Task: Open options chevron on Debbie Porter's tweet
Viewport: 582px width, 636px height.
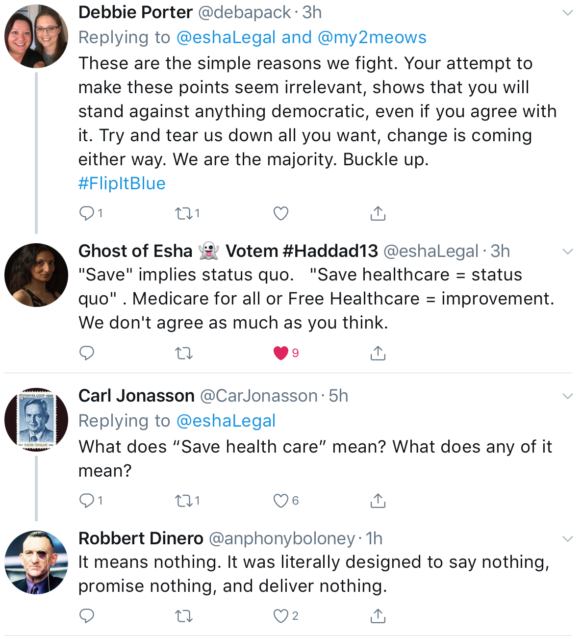Action: pos(567,13)
